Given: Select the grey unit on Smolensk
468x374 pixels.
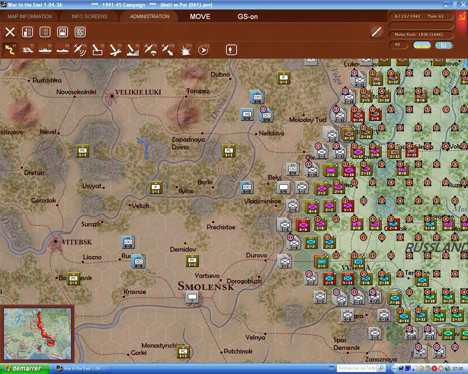Looking at the screenshot, I should [192, 297].
